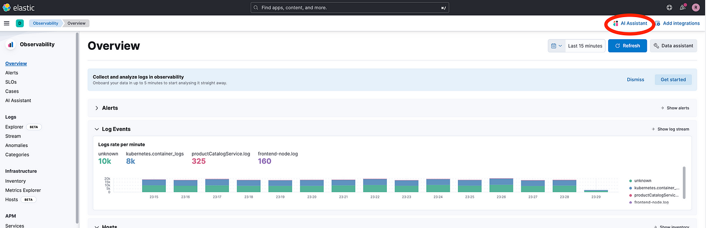706x228 pixels.
Task: Expand the Alerts section
Action: pos(97,108)
